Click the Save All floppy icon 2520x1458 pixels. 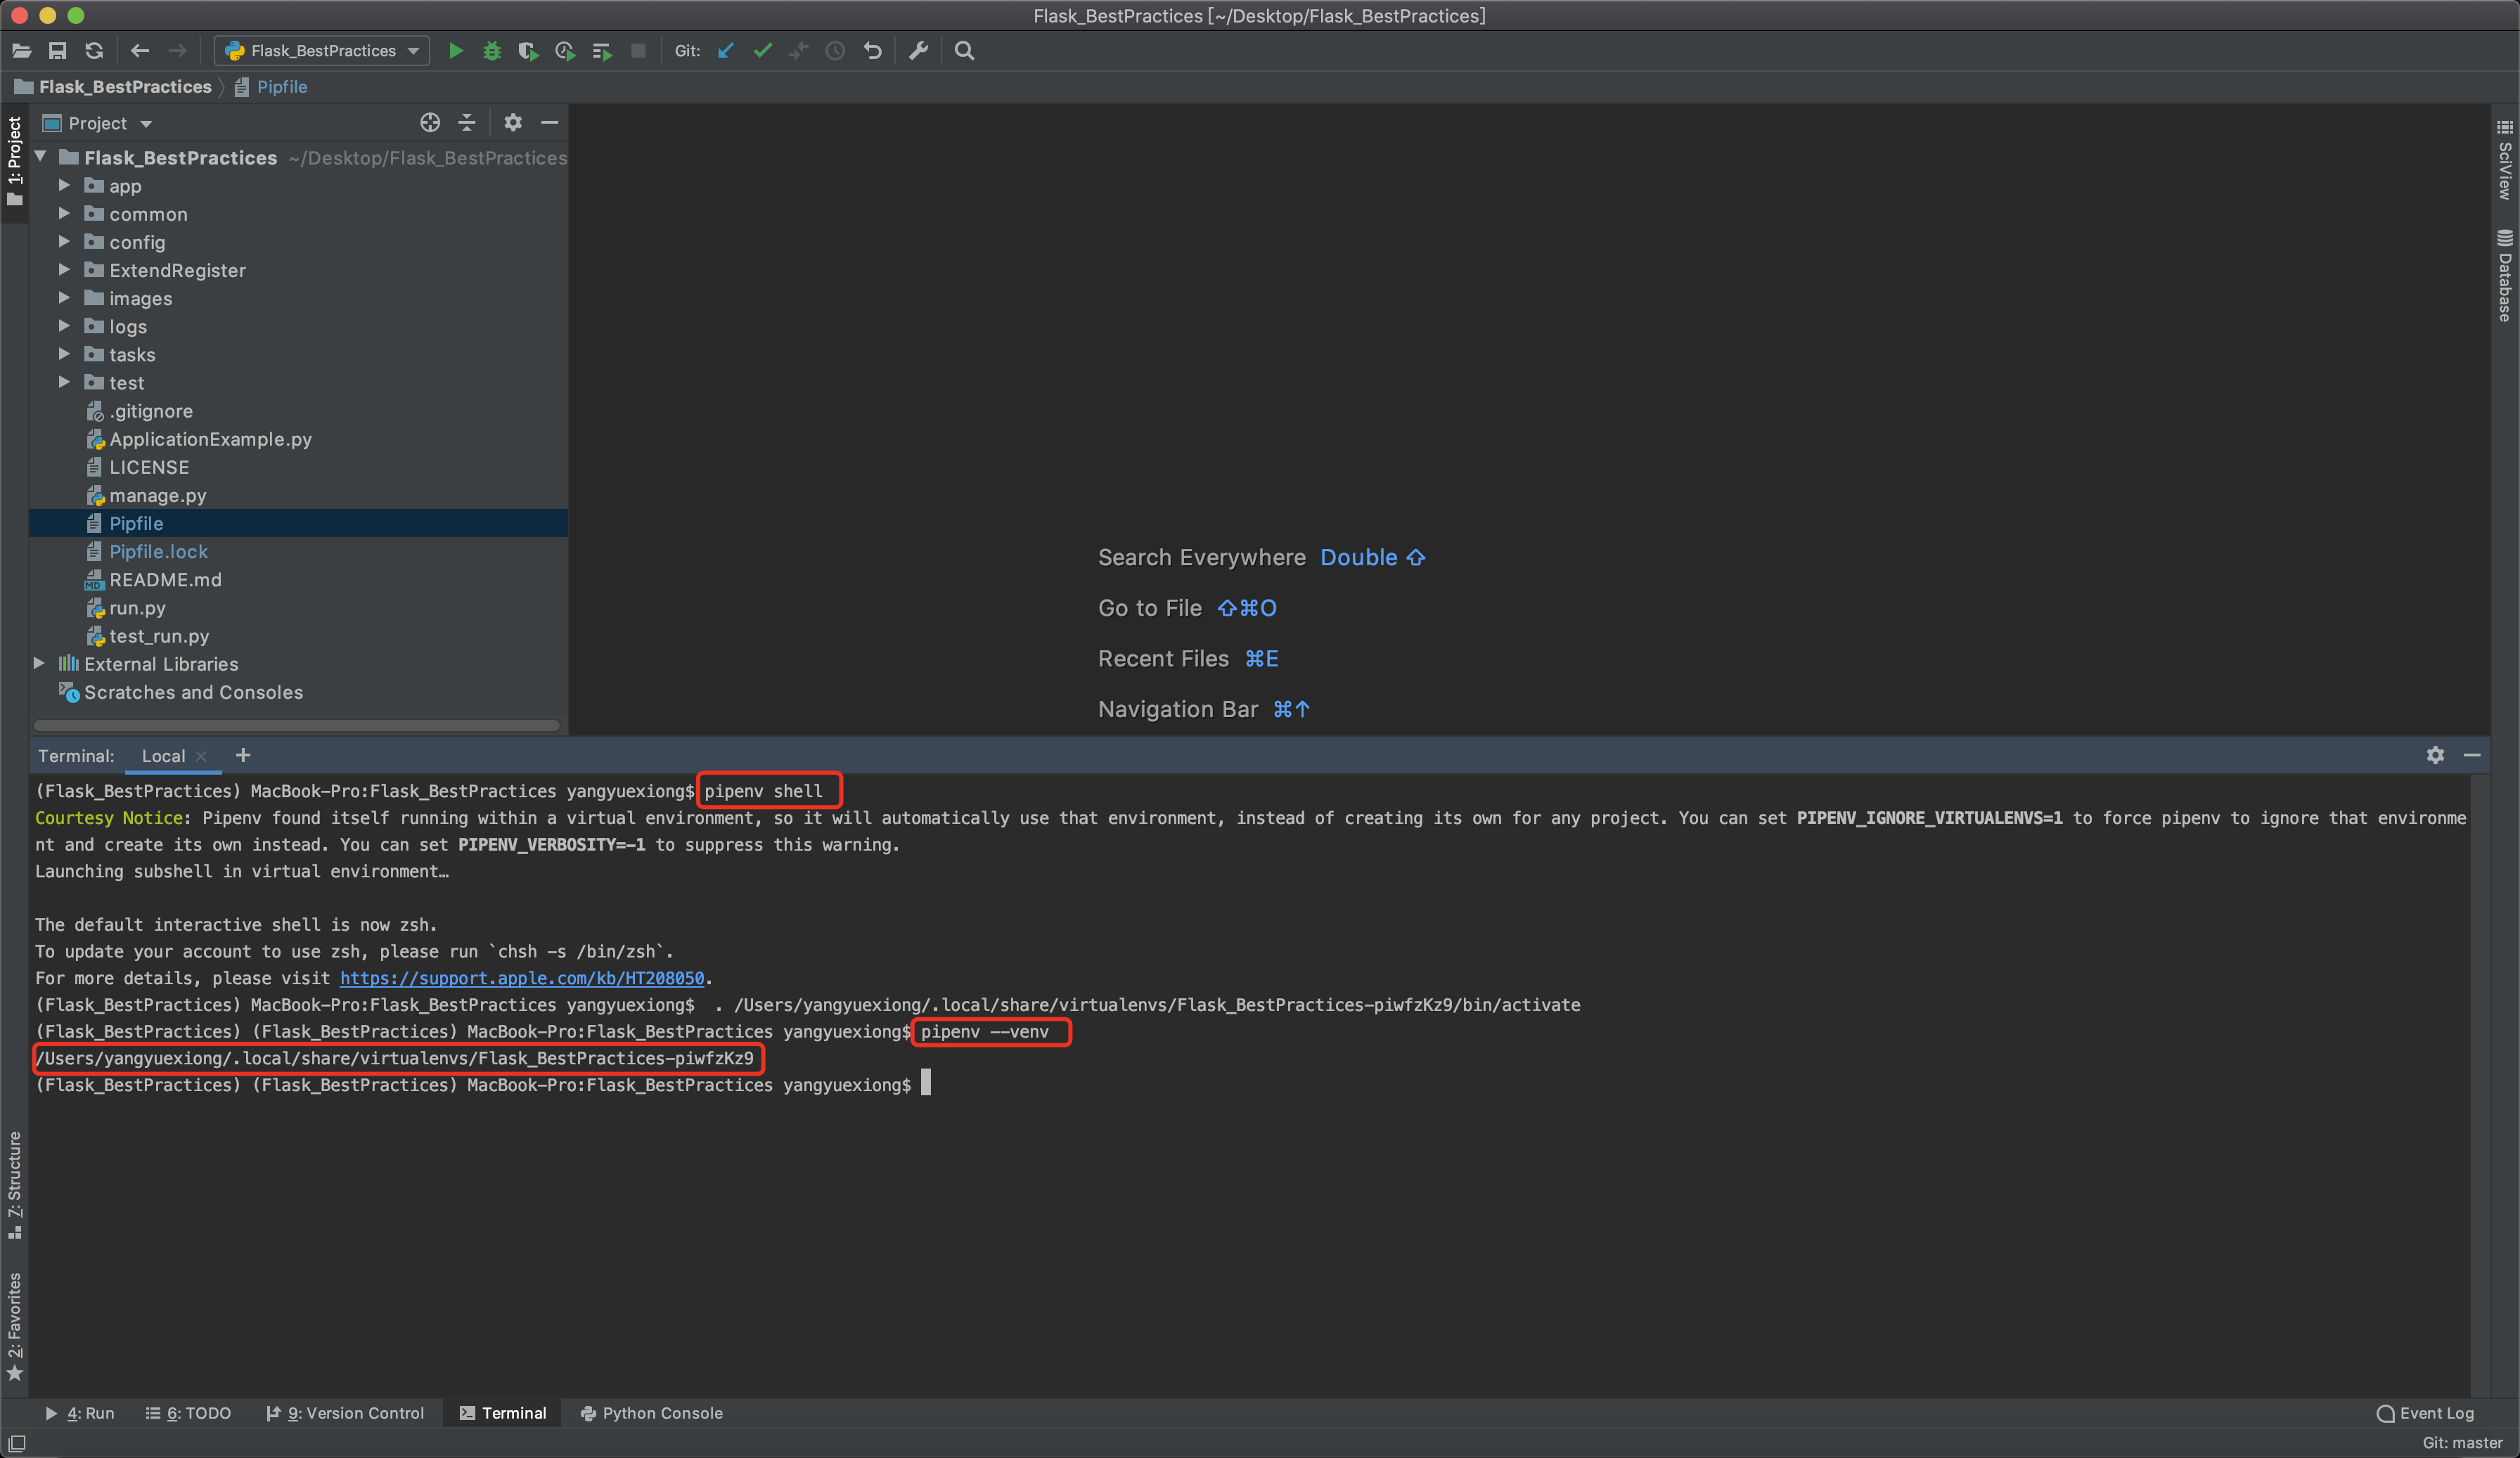(x=58, y=51)
